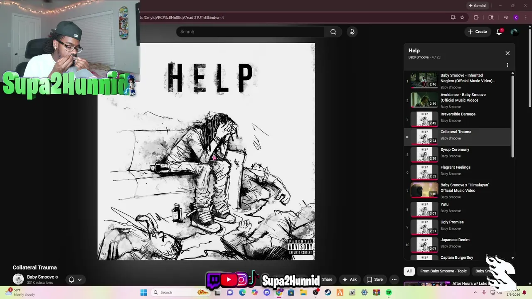Screen dimensions: 532x299
Task: Open Baby Smoove channel name link
Action: [x=40, y=277]
